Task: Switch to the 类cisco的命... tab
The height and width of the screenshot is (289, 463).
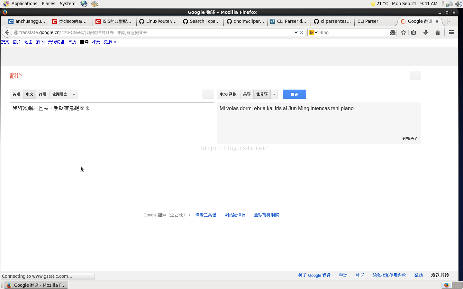Action: [x=71, y=22]
